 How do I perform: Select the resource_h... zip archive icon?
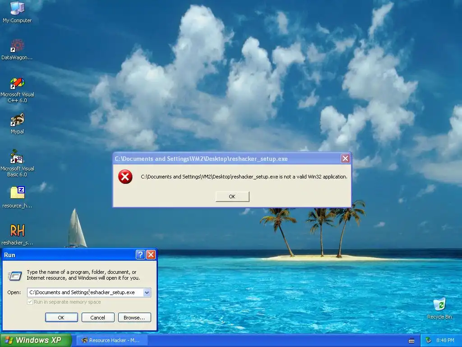coord(17,197)
